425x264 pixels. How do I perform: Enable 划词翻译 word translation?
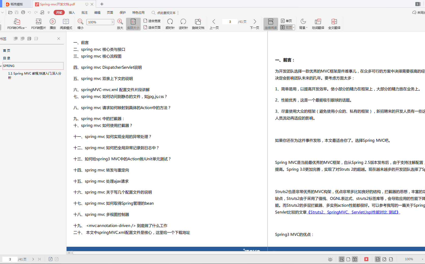(x=318, y=24)
